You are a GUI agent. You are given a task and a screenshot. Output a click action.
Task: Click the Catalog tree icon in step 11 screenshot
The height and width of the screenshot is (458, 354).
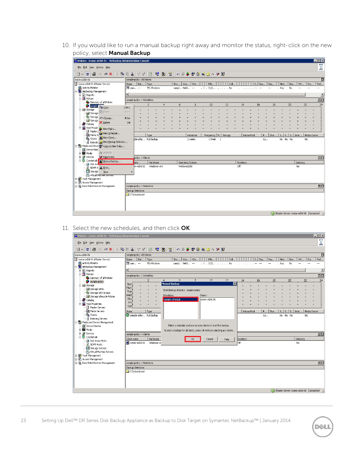[84, 300]
